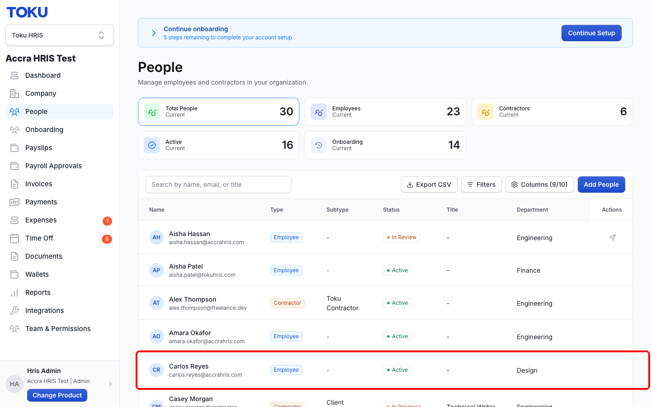Viewport: 651px width, 407px height.
Task: Expand the Continue onboarding chevron
Action: tap(154, 33)
